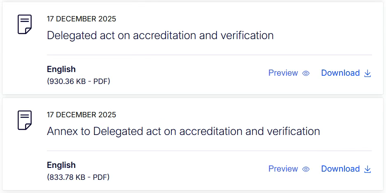This screenshot has width=386, height=193.
Task: Open Preview link of the Annex document
Action: pos(283,169)
